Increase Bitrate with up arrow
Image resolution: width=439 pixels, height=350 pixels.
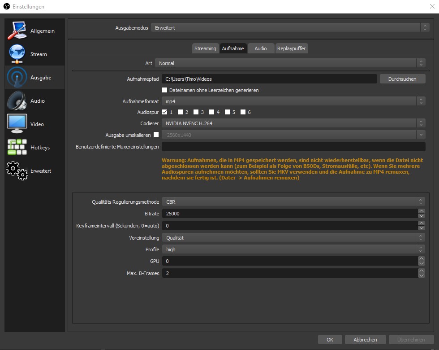[422, 211]
